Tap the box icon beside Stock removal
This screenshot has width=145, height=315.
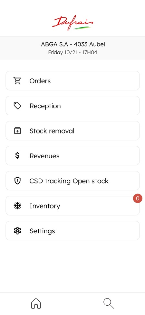click(17, 131)
